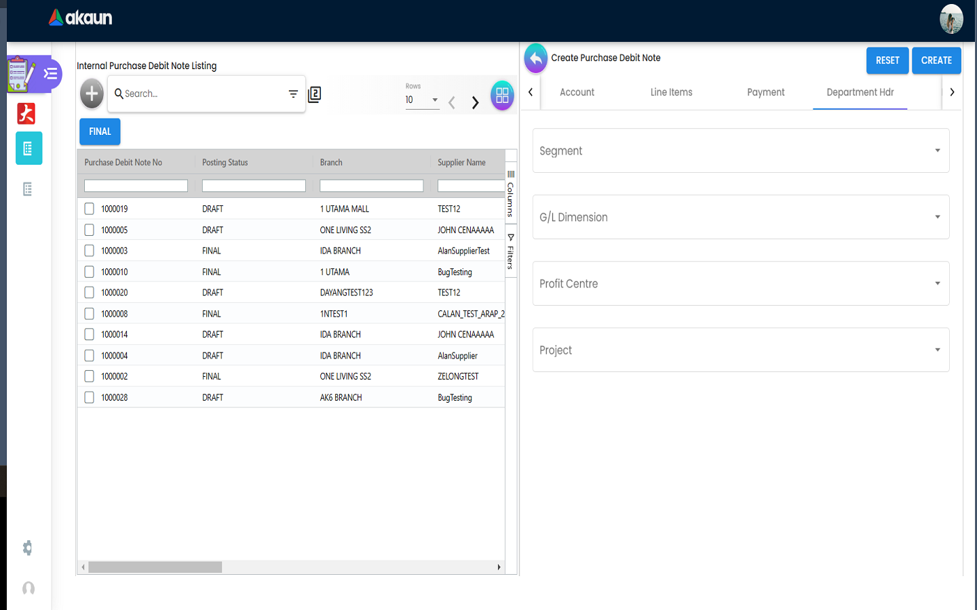The width and height of the screenshot is (977, 610).
Task: Click the horizontal scrollbar under the table
Action: 155,567
